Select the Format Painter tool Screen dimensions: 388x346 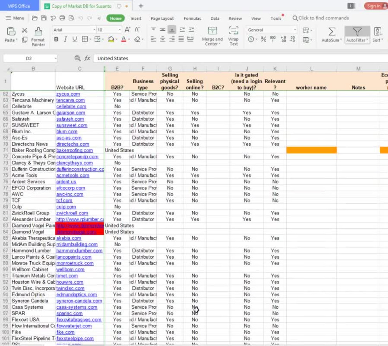coord(38,37)
